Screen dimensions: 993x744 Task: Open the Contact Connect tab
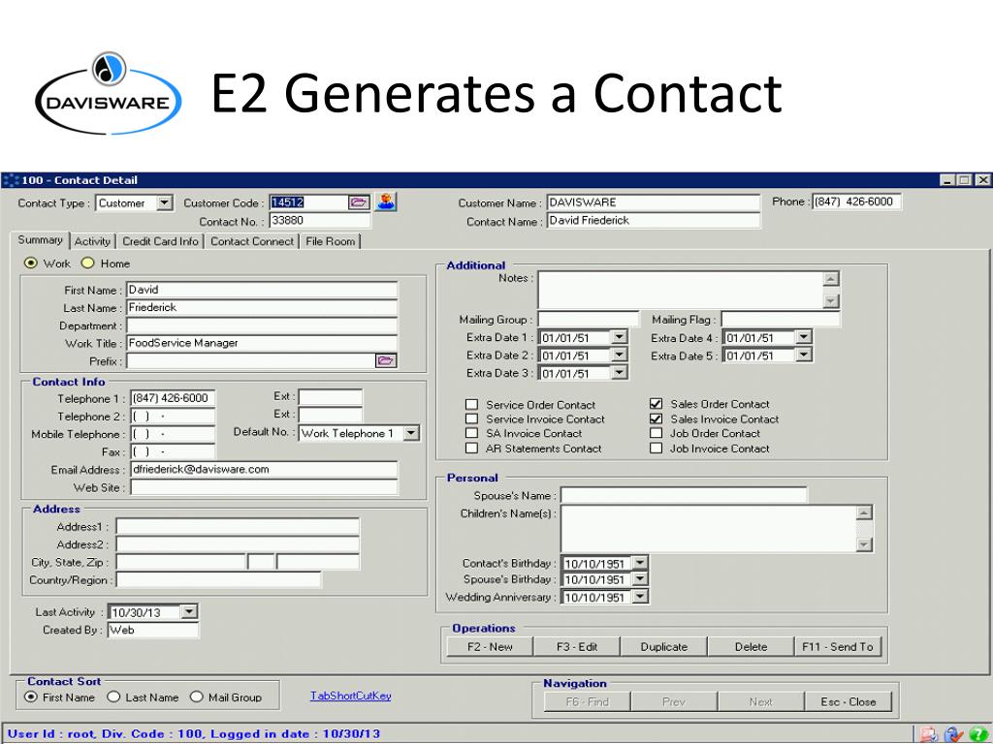[252, 241]
